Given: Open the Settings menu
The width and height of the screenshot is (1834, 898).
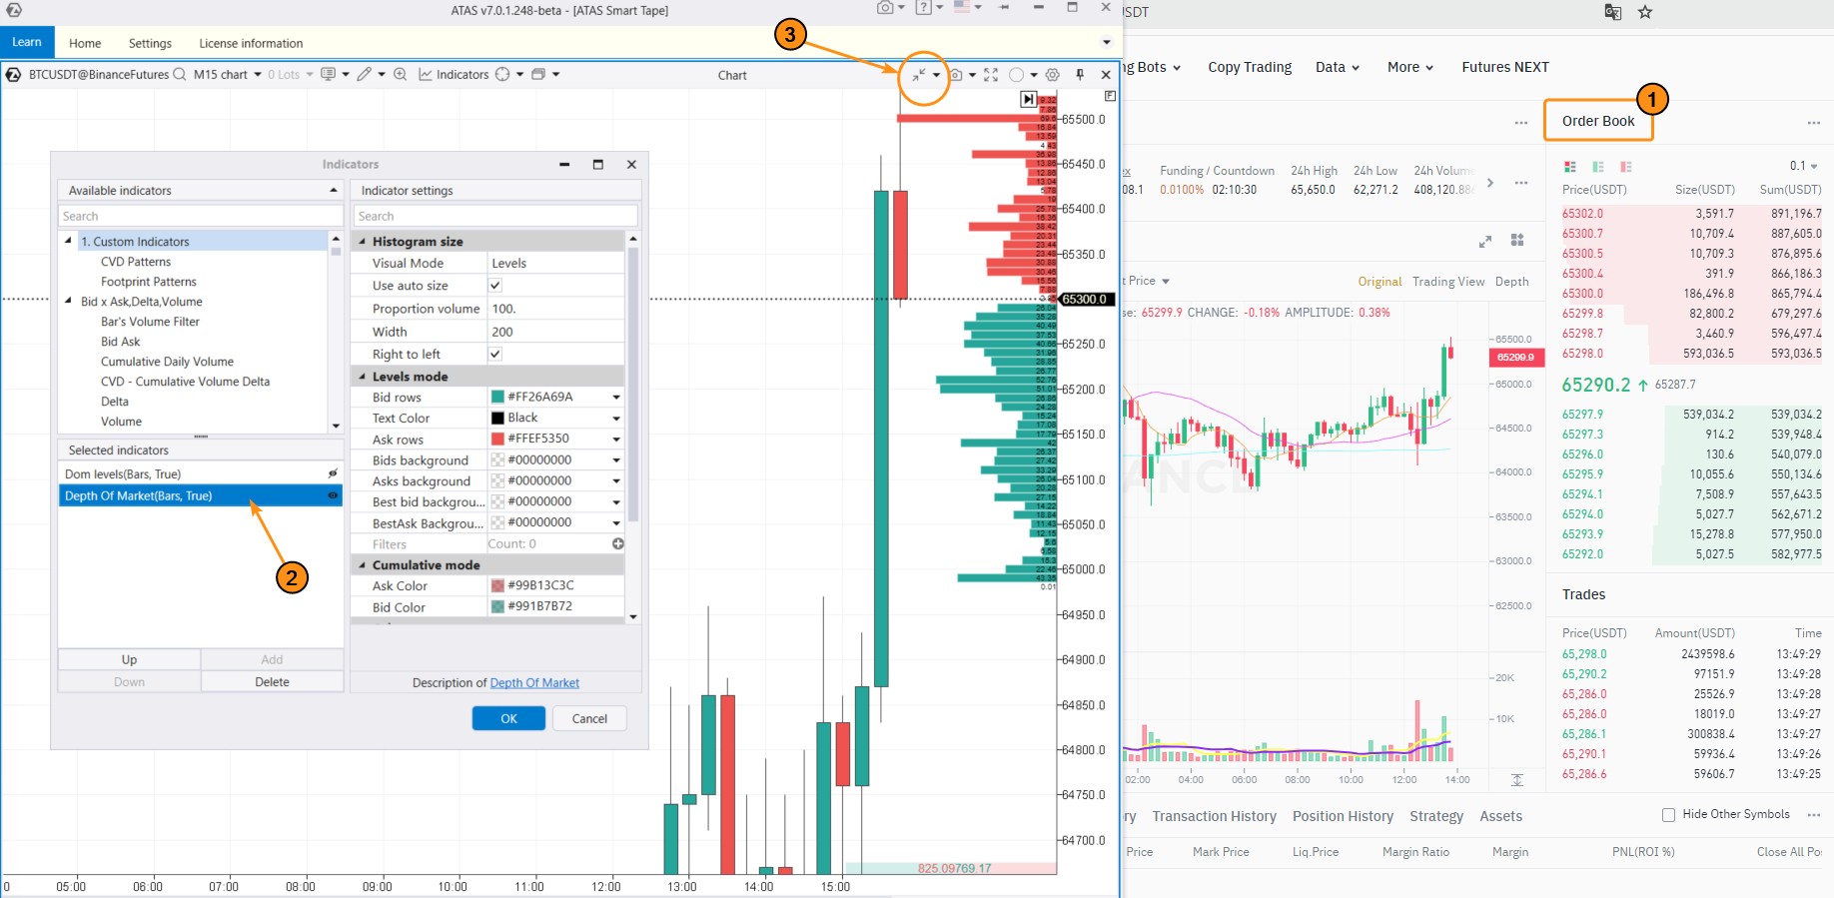Looking at the screenshot, I should tap(150, 44).
